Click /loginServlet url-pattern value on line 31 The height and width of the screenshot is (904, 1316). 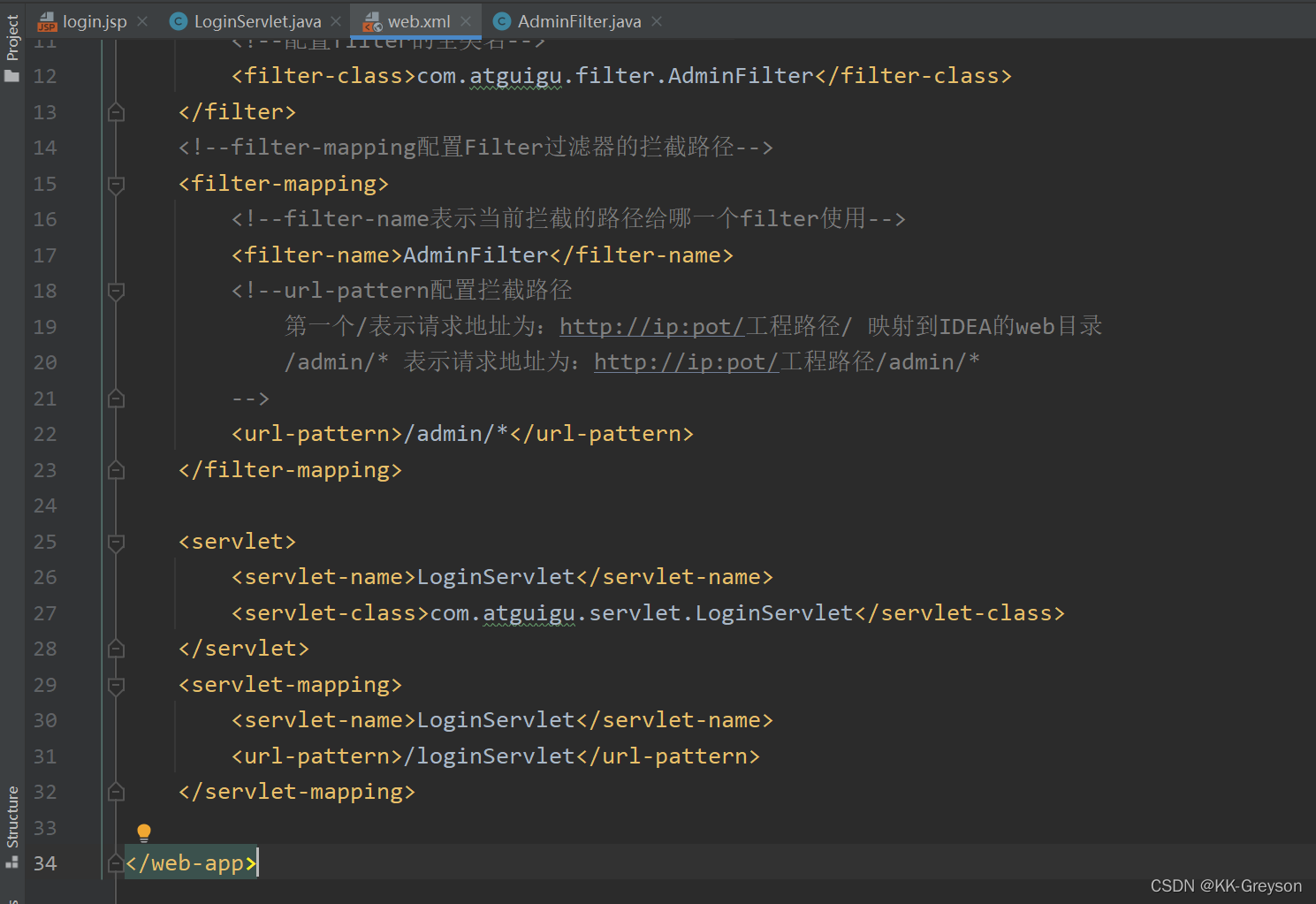tap(490, 756)
